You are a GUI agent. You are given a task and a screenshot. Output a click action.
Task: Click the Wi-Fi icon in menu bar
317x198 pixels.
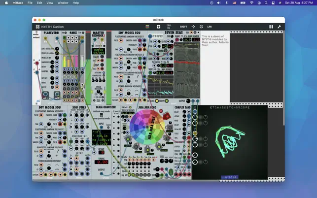click(252, 3)
